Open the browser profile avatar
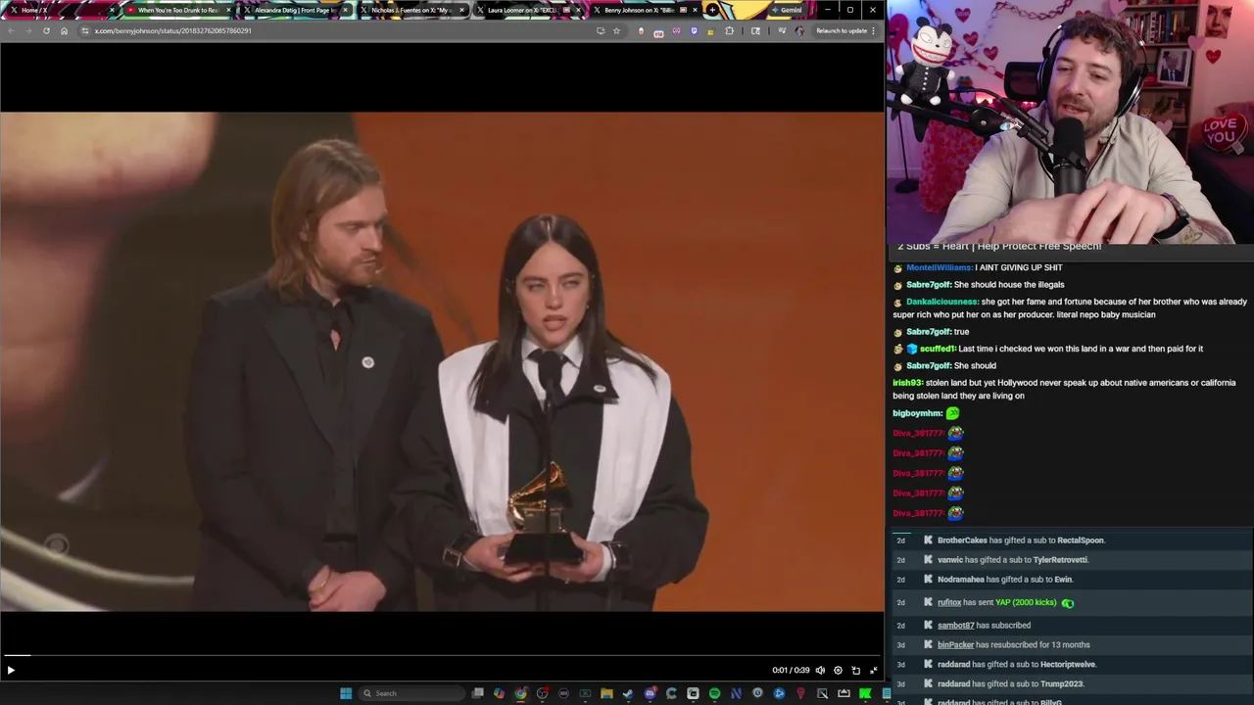Screen dimensions: 1254x705 pyautogui.click(x=799, y=30)
